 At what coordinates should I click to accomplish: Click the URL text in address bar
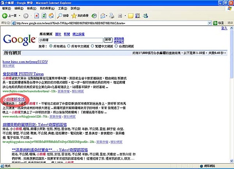click(x=71, y=23)
